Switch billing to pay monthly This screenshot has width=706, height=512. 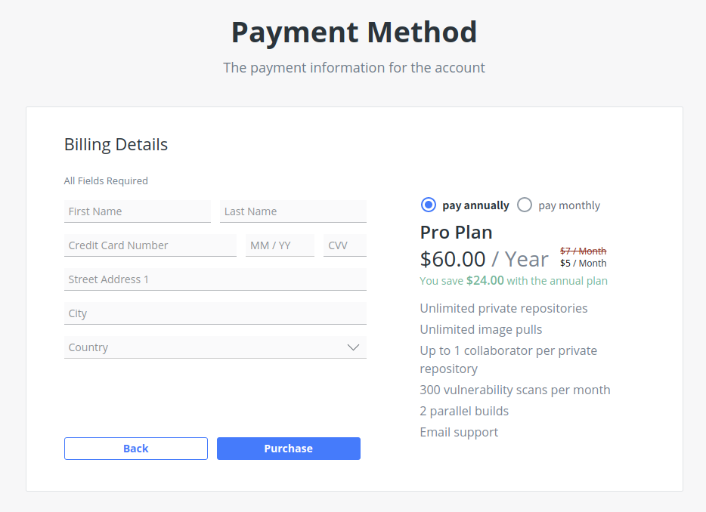(525, 205)
